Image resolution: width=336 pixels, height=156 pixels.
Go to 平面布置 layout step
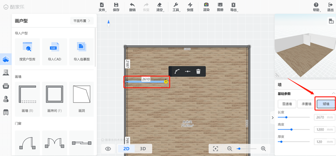[82, 21]
